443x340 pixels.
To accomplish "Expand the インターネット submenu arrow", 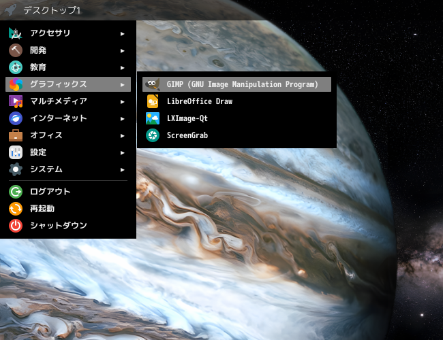I will point(122,119).
